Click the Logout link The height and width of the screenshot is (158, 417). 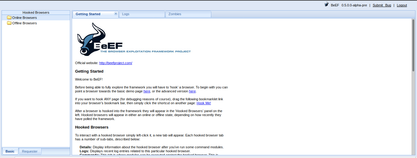click(x=402, y=5)
